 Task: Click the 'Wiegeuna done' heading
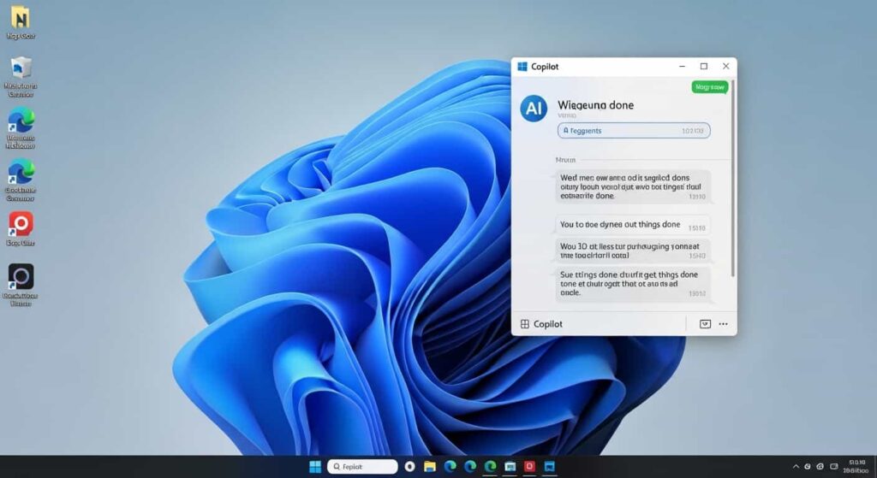pyautogui.click(x=596, y=105)
